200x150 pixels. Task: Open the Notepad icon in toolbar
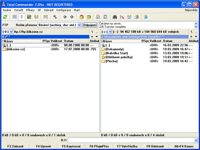click(146, 17)
